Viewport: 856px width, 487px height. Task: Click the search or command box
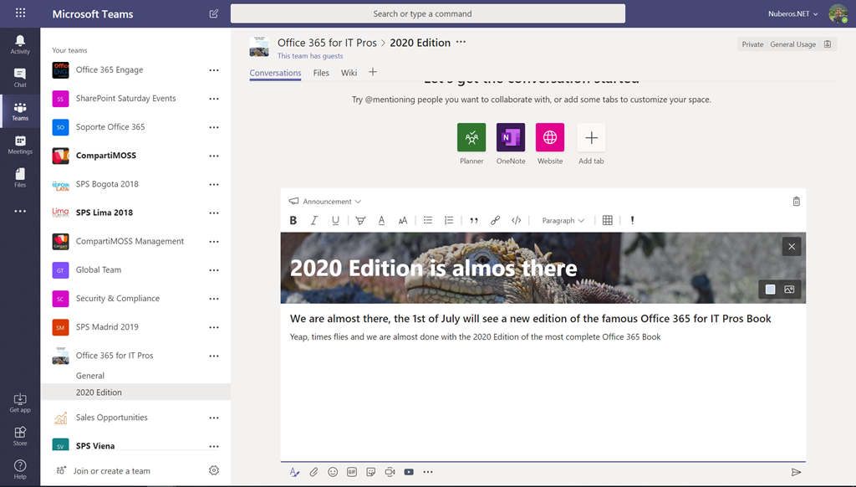(x=428, y=13)
